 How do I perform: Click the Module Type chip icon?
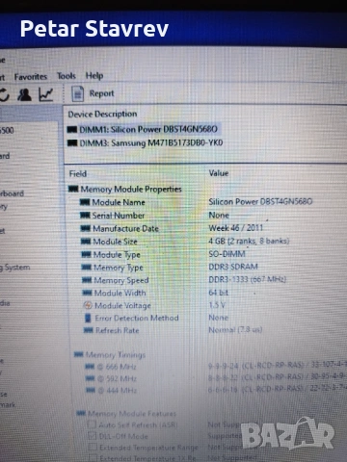pyautogui.click(x=86, y=254)
